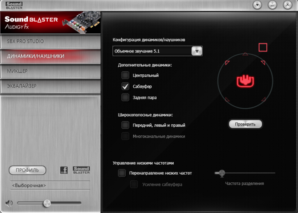Click the speaker mute icon beside volume slider
The image size is (298, 213).
pyautogui.click(x=9, y=203)
